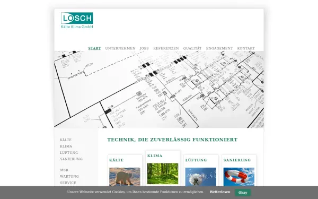Open MSR in the sidebar

tap(64, 170)
